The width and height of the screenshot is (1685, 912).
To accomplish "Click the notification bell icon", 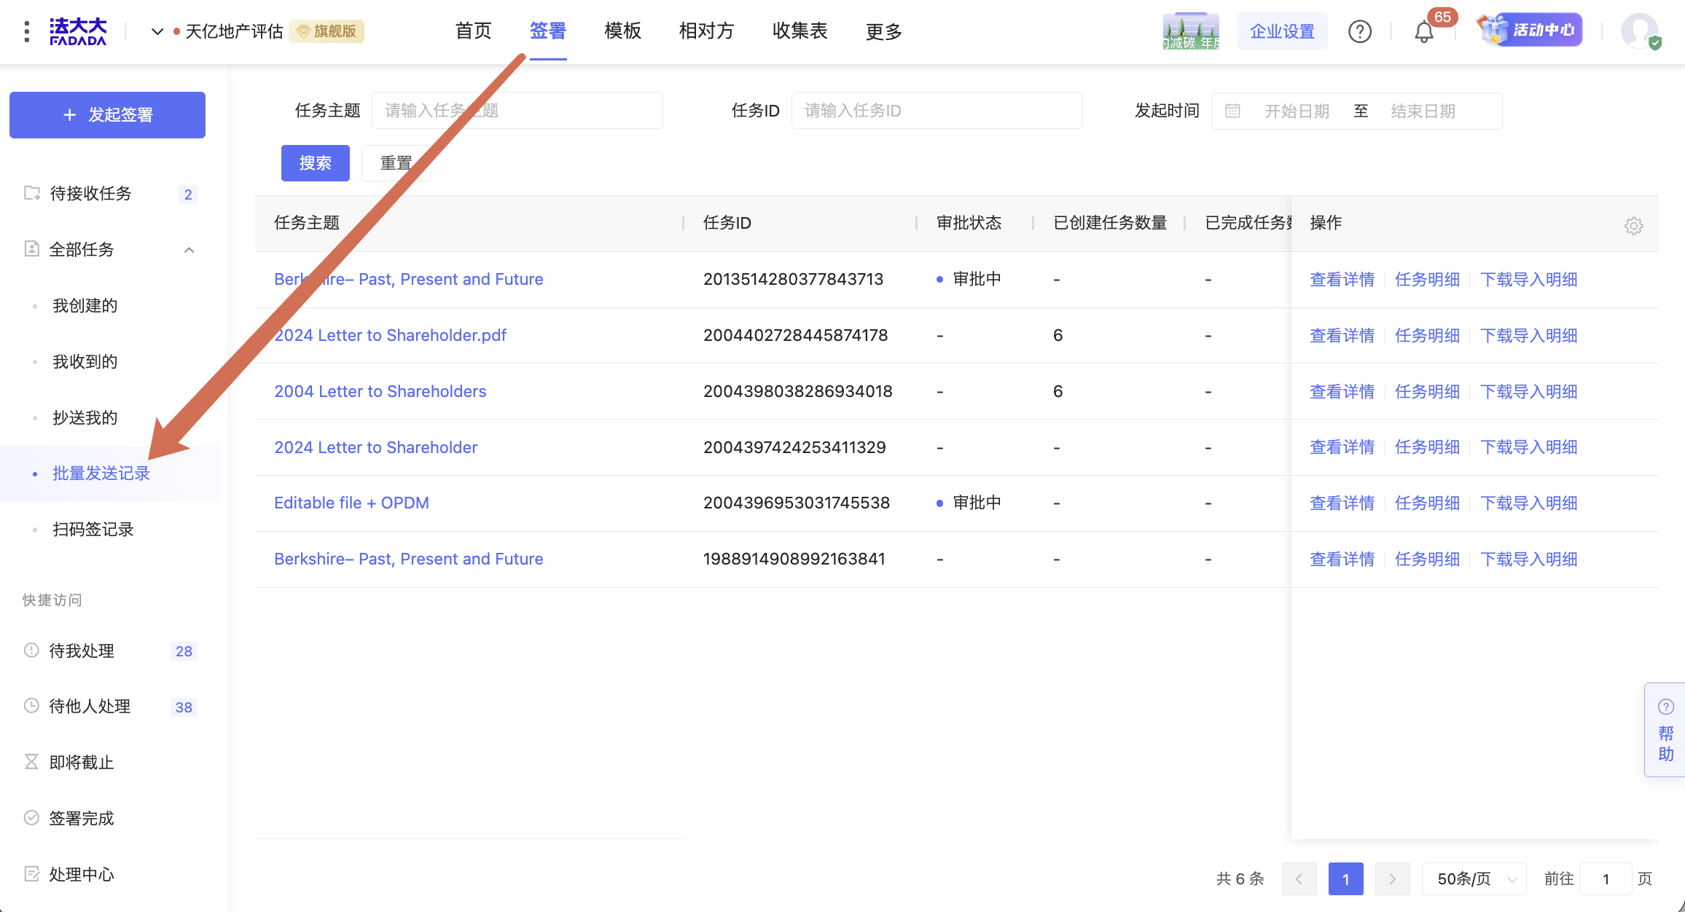I will (1423, 32).
